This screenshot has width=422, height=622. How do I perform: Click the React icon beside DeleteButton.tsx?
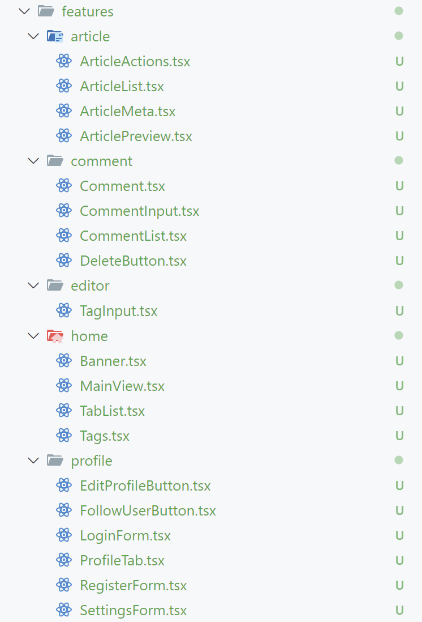click(x=64, y=261)
